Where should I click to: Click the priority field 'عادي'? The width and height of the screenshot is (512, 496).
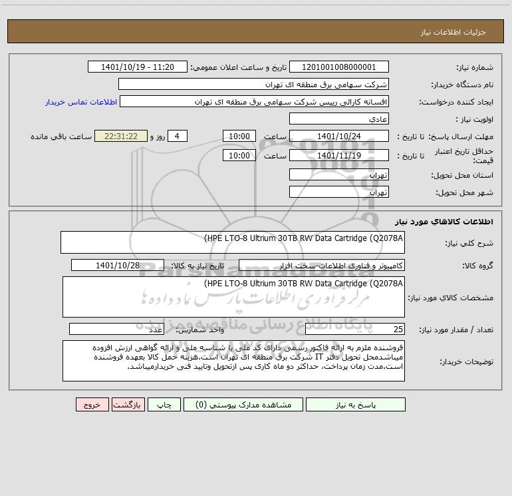point(339,119)
